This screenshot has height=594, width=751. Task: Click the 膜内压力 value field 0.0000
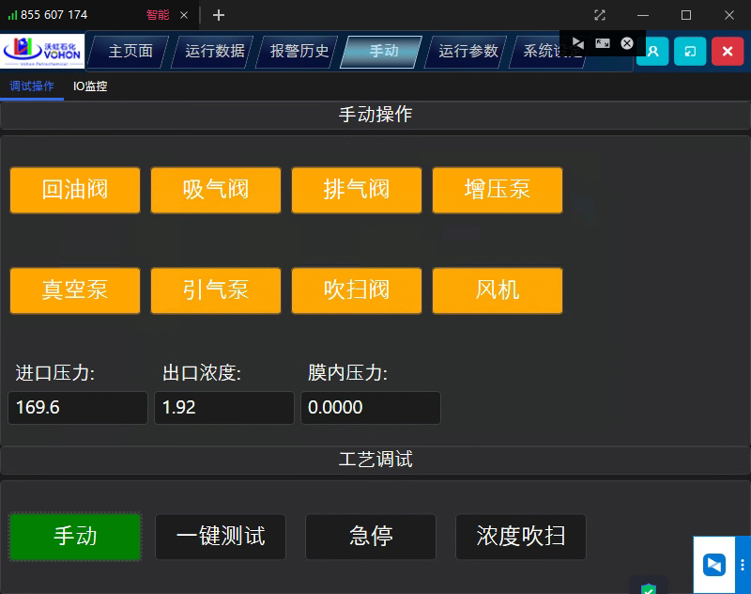point(371,408)
